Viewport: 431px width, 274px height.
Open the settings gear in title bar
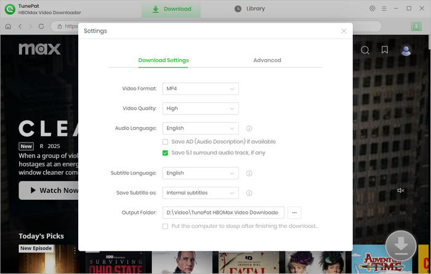372,9
